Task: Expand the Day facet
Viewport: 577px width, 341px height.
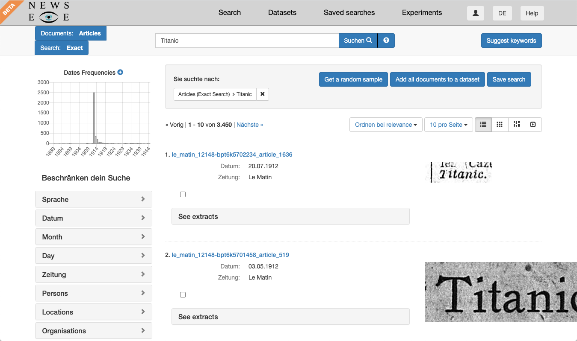Action: [x=94, y=256]
